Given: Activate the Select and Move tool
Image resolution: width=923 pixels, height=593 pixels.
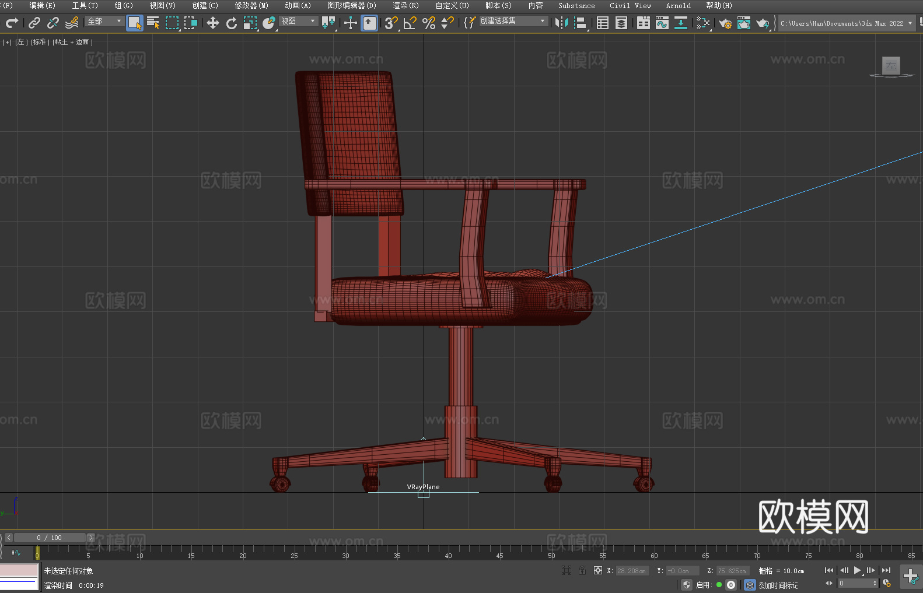Looking at the screenshot, I should click(213, 23).
